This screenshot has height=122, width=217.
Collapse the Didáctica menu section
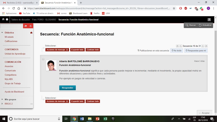(2, 33)
